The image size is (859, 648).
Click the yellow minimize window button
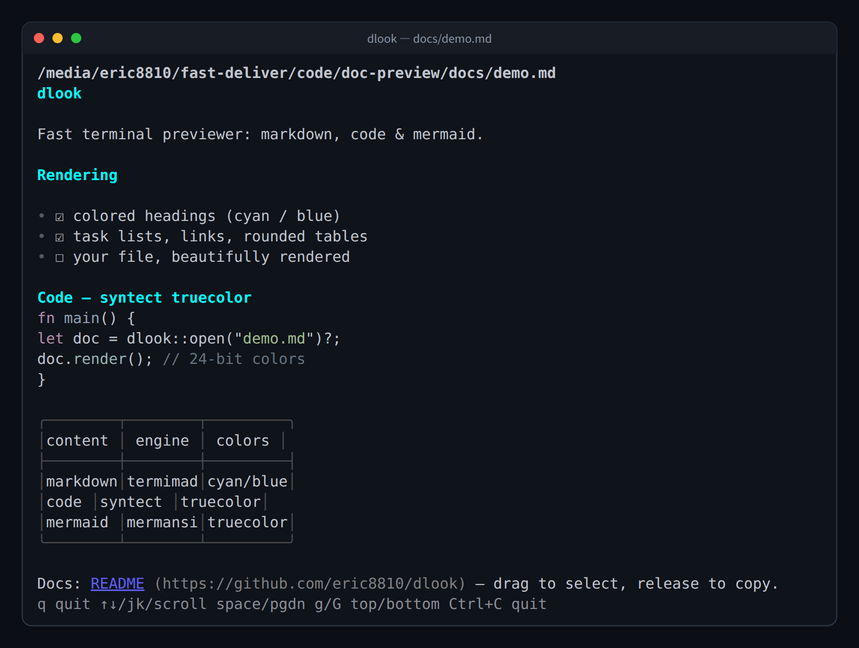coord(58,38)
